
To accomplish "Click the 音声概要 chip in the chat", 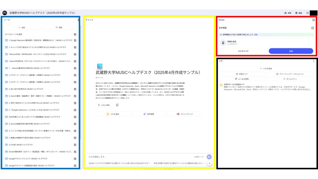I will coord(149,114).
